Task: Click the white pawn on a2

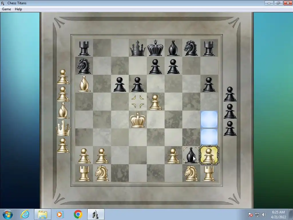Action: [84, 156]
